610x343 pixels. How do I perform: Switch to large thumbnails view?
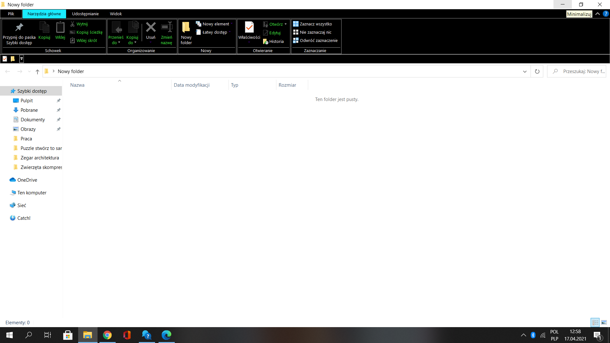click(x=604, y=322)
